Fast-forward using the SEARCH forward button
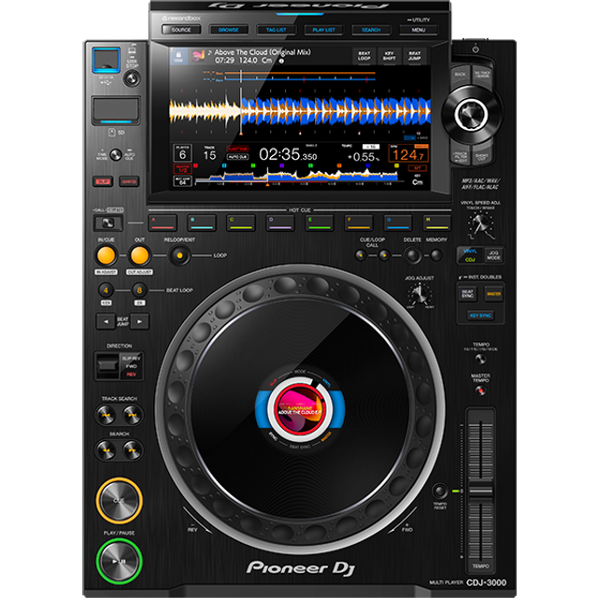Viewport: 598px width, 598px height. coord(133,450)
